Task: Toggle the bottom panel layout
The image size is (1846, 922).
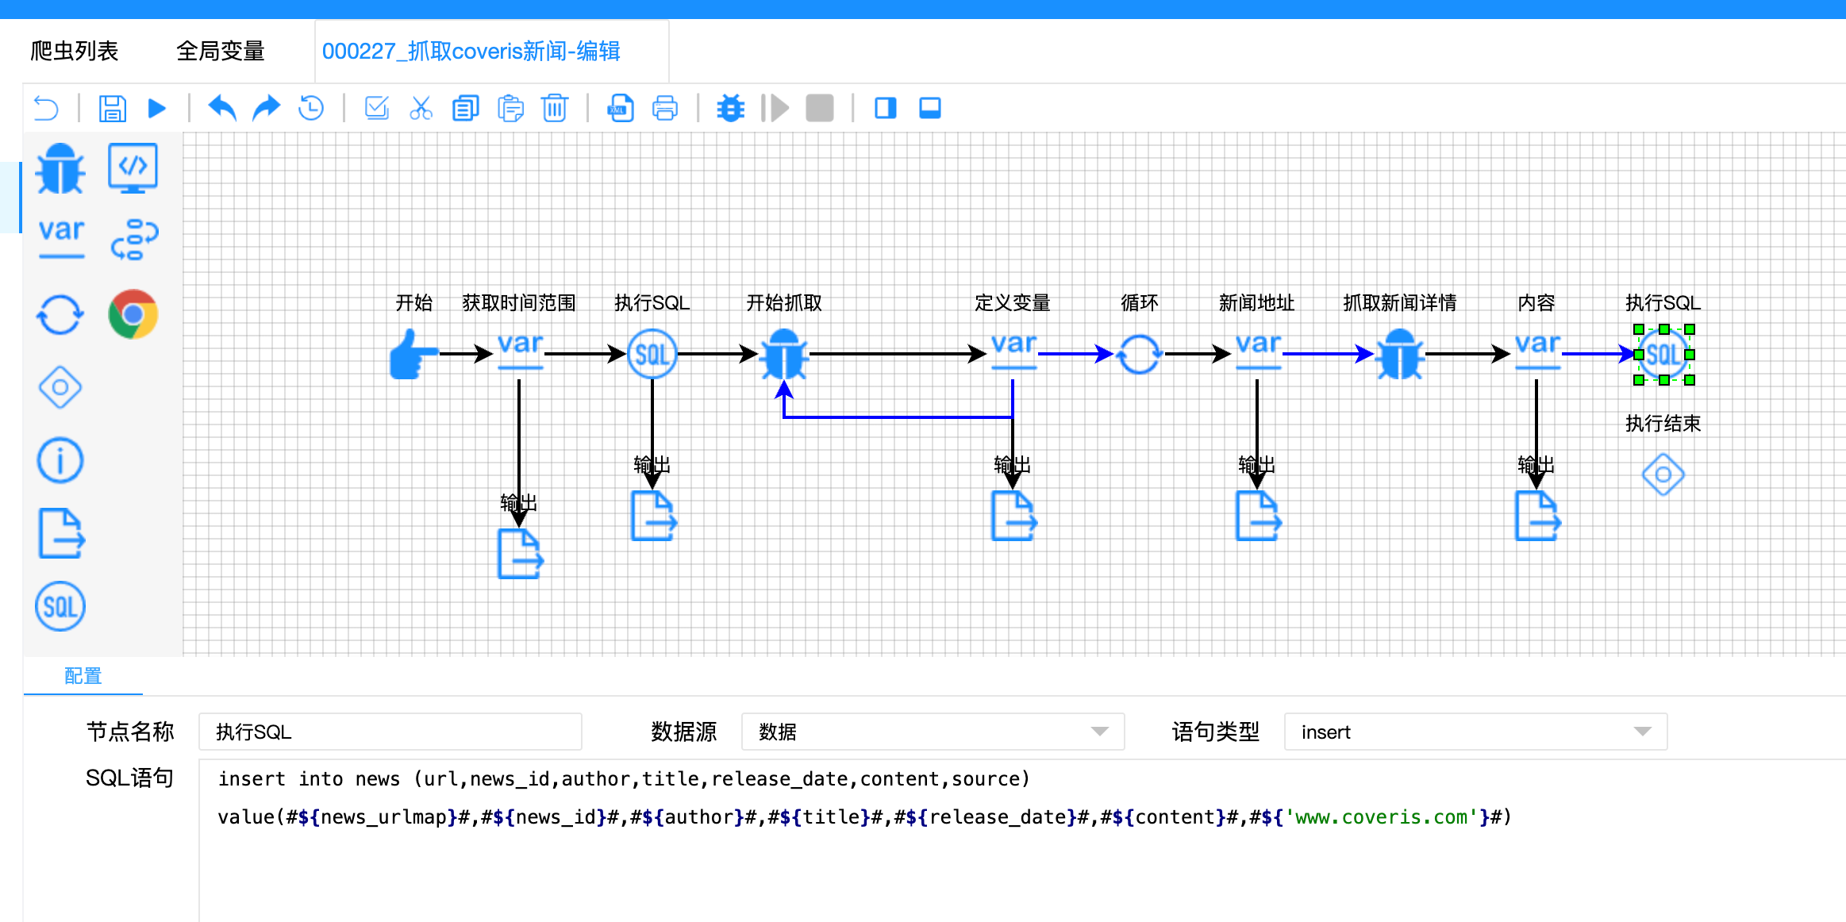Action: pos(929,108)
